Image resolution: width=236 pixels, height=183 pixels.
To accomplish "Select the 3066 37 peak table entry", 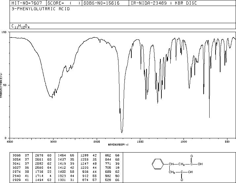I will click(20, 155).
